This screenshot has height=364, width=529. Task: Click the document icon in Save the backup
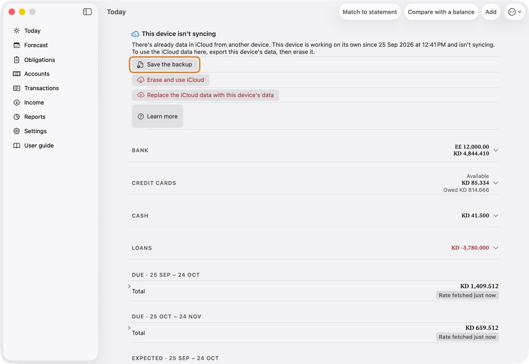(x=140, y=65)
